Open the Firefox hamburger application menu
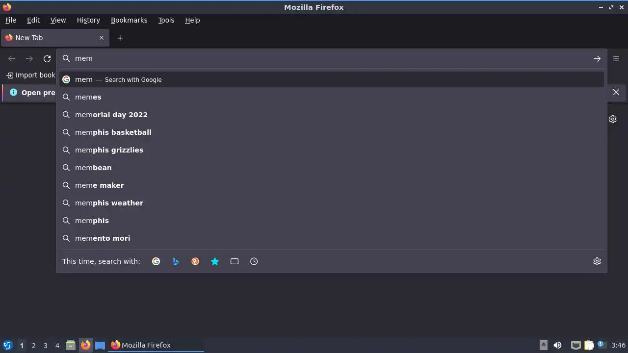628x353 pixels. tap(616, 58)
